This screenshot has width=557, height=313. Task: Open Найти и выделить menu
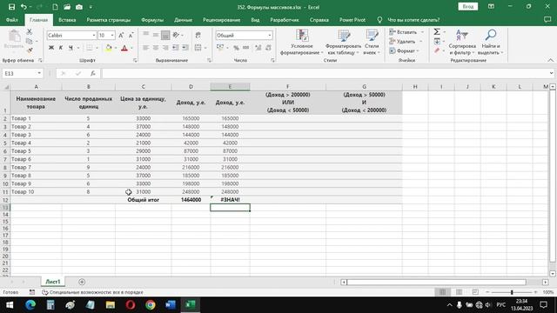[491, 42]
